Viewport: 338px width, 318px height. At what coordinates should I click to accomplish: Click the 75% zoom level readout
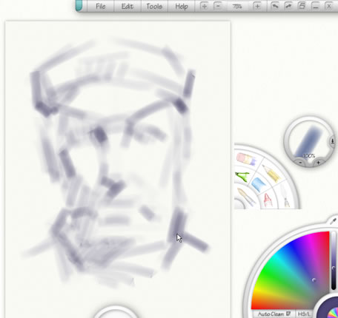point(237,7)
